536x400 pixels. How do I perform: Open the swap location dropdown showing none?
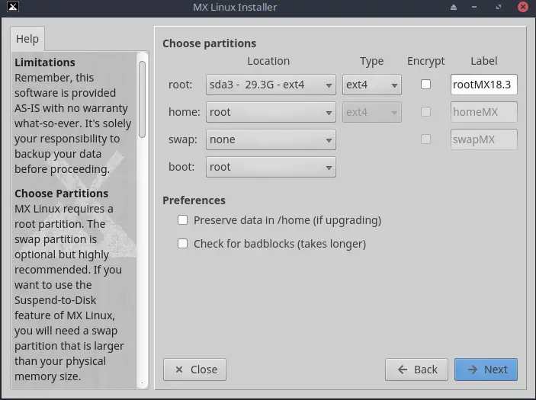tap(271, 139)
